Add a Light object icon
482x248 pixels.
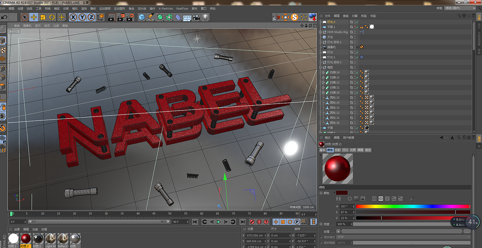205,17
